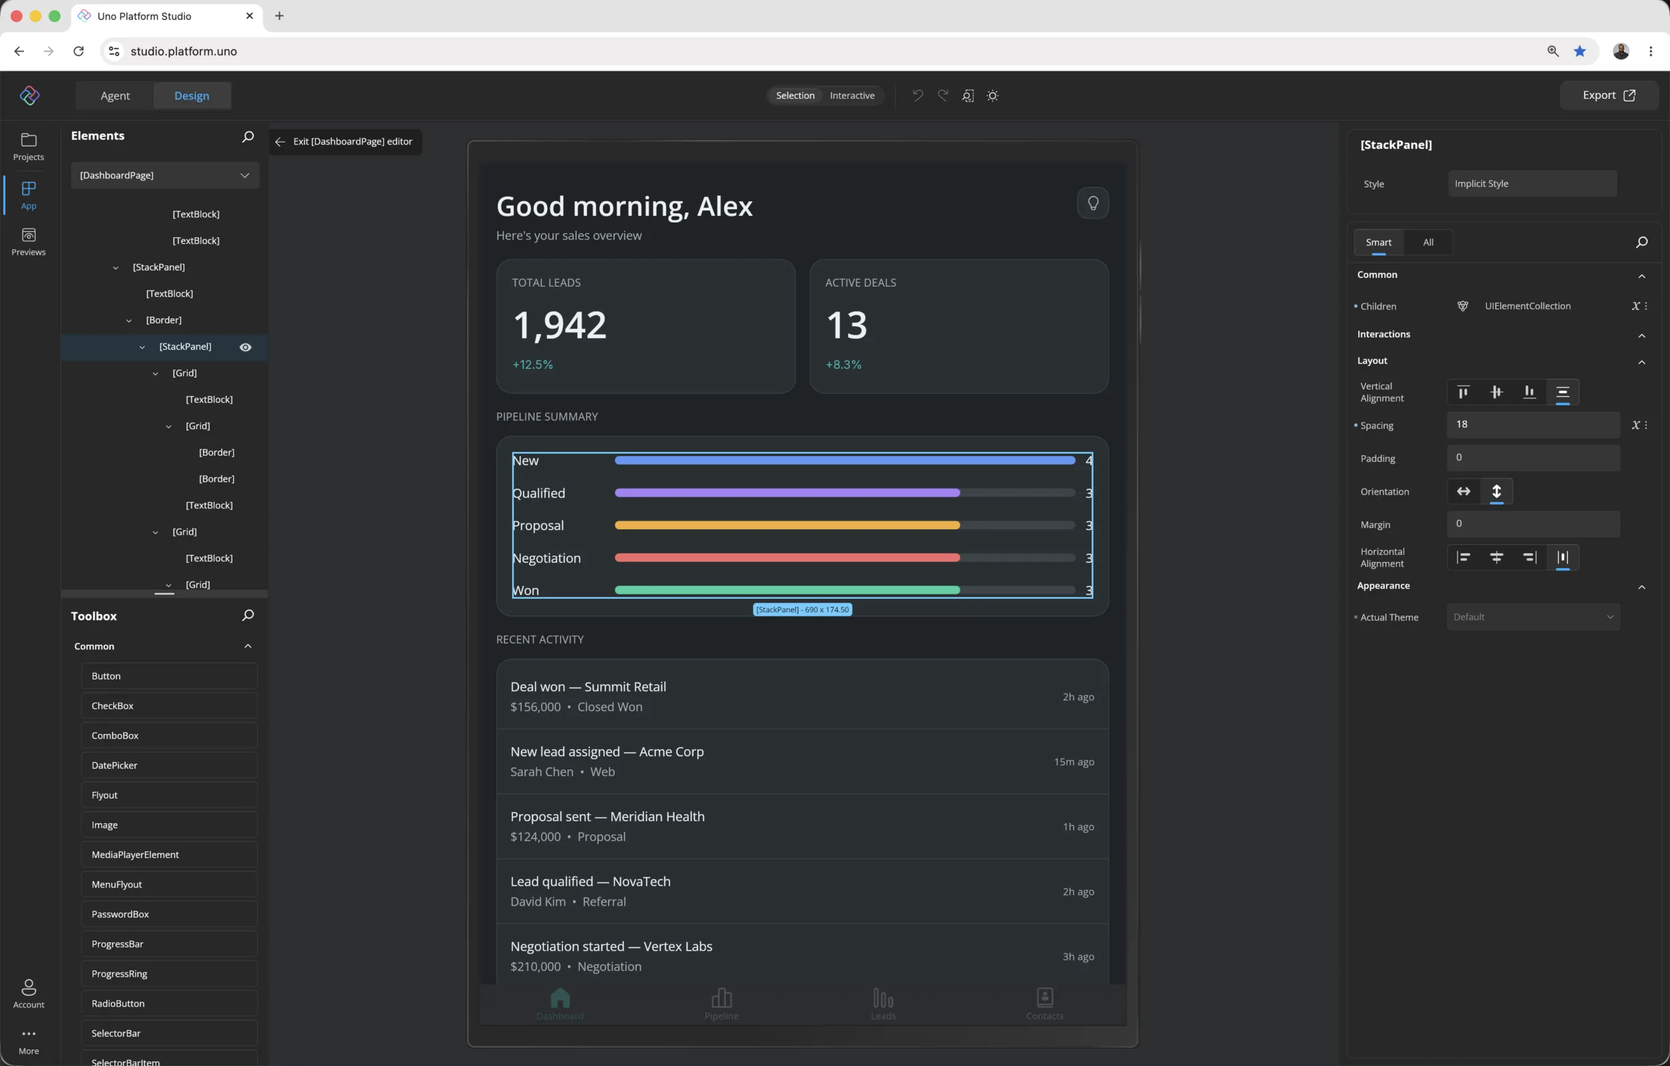Screen dimensions: 1670x1066
Task: Pick ProgressBar from the Toolbox
Action: click(168, 943)
